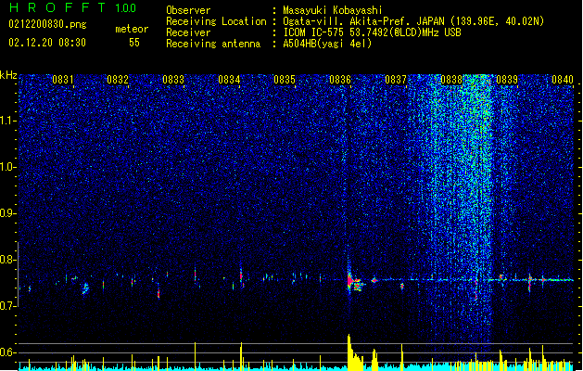Click the HROFFT 1.0.0 title text
The width and height of the screenshot is (583, 371).
pyautogui.click(x=73, y=7)
